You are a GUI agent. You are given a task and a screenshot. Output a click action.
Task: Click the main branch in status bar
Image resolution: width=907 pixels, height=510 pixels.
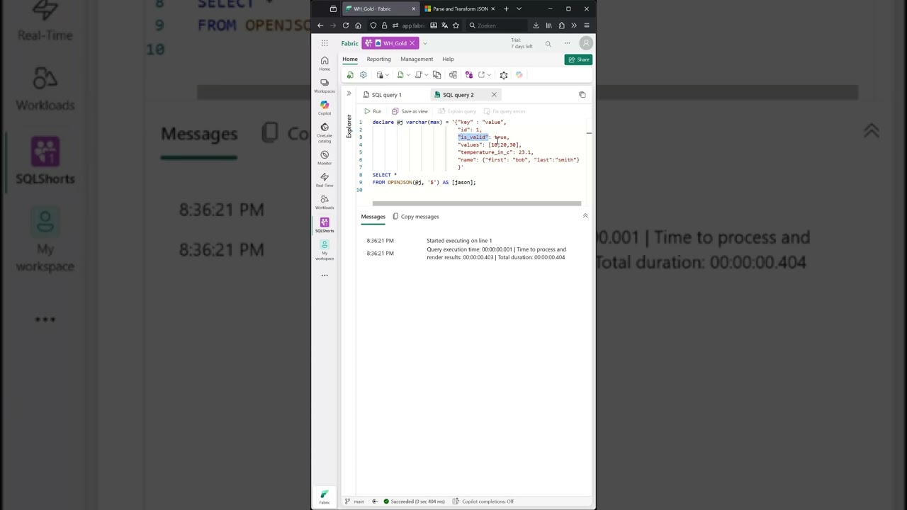(x=355, y=501)
